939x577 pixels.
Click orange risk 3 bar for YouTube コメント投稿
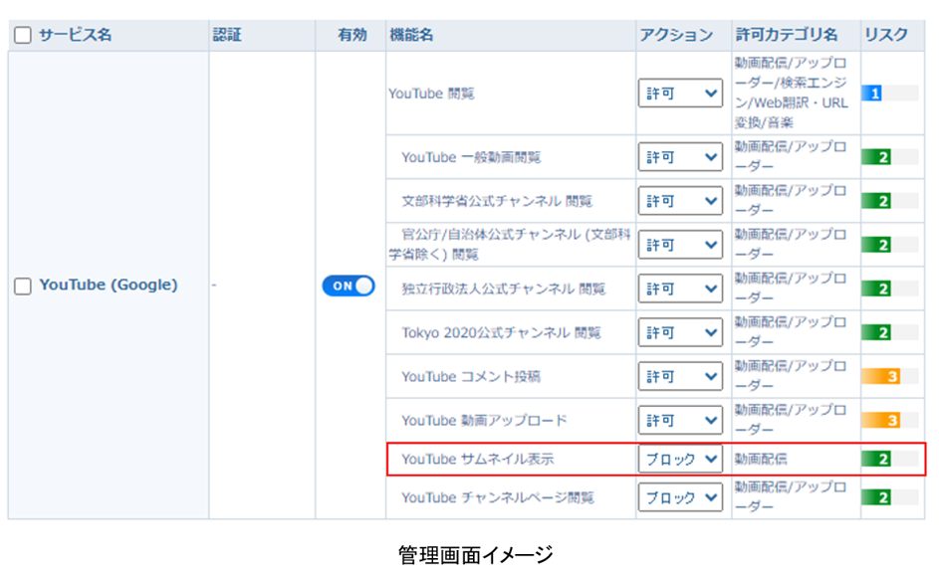(881, 376)
